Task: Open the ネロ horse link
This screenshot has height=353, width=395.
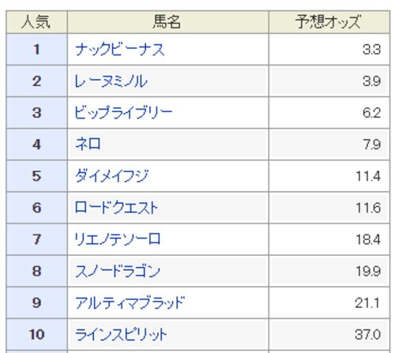Action: click(x=88, y=145)
